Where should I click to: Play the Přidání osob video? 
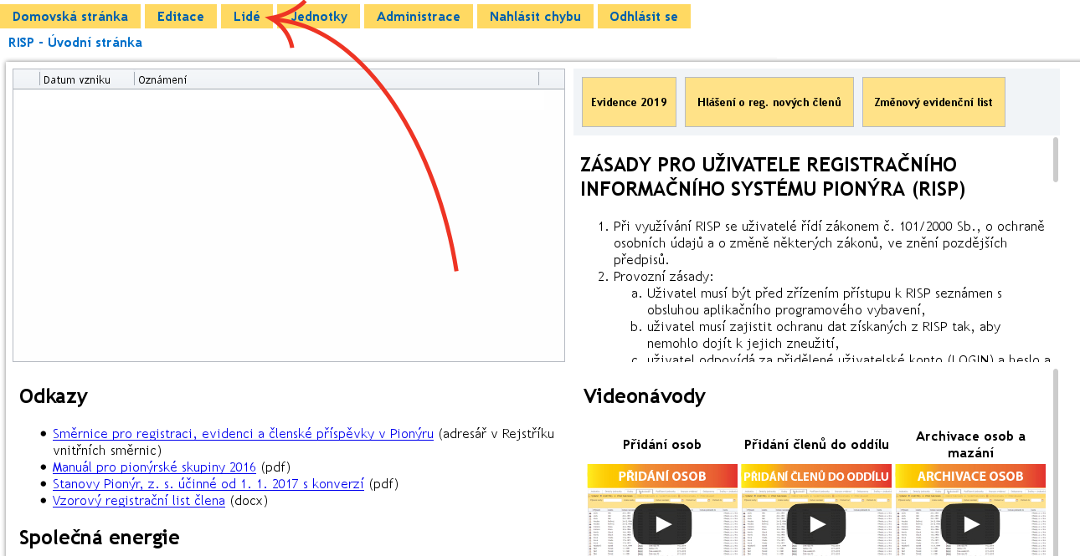tap(662, 524)
